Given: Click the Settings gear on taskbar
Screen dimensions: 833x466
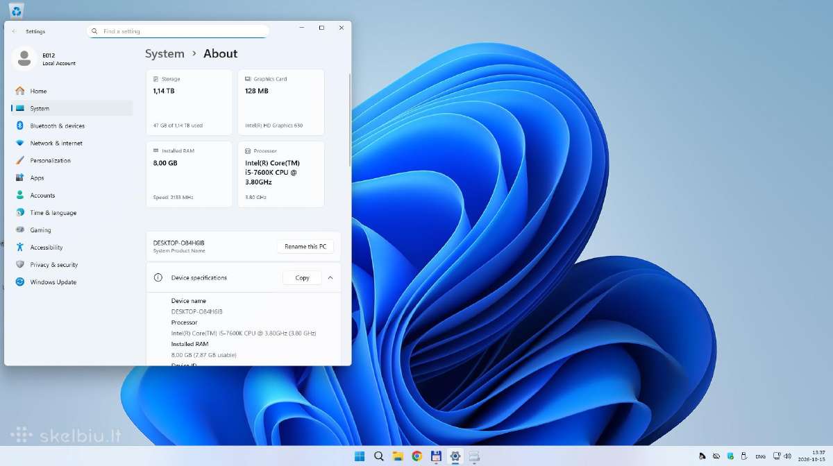Looking at the screenshot, I should (455, 456).
